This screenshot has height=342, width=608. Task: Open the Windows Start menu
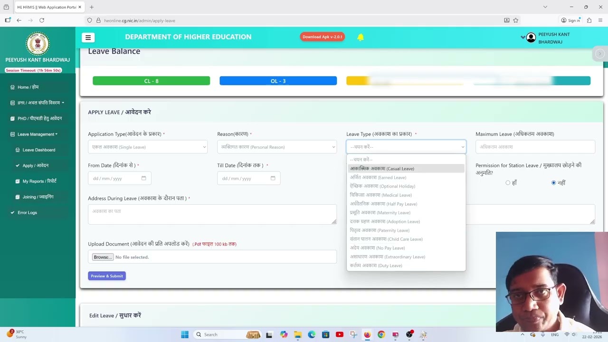coord(185,334)
